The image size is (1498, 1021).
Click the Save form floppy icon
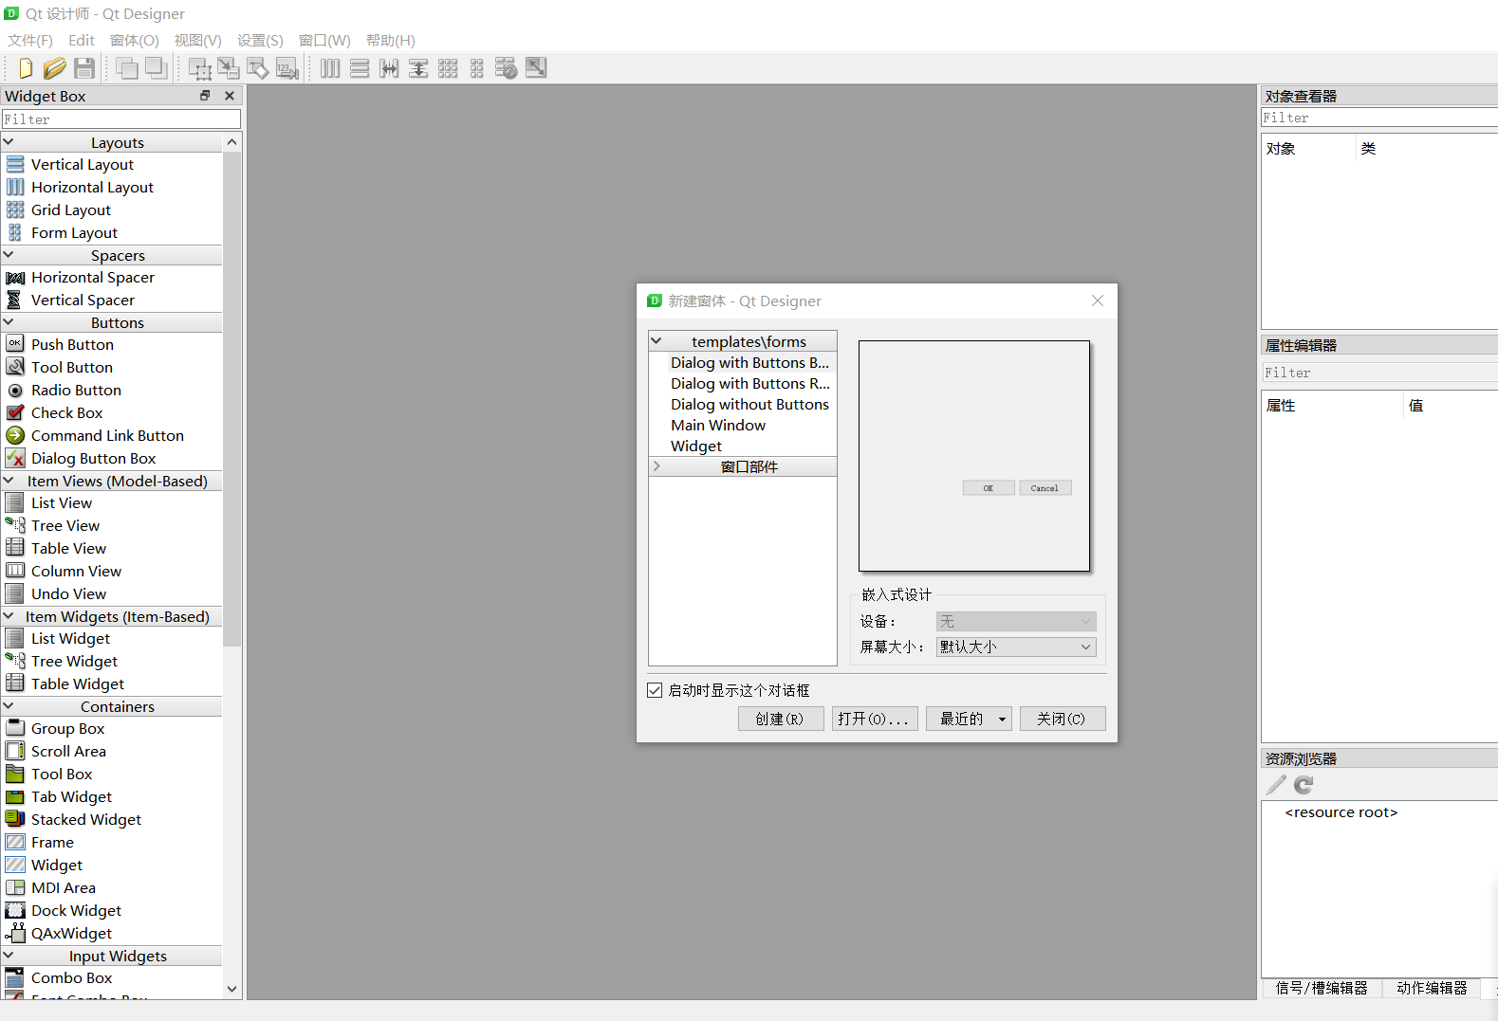[x=84, y=68]
